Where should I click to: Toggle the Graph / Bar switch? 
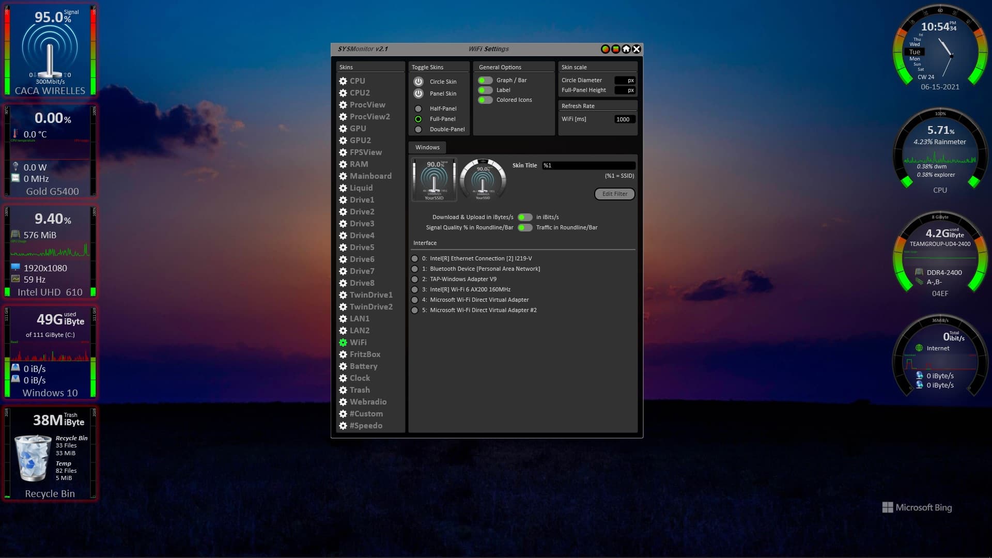coord(485,81)
